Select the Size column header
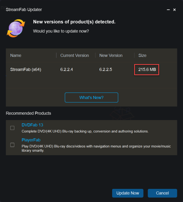The height and width of the screenshot is (202, 183). click(x=143, y=55)
